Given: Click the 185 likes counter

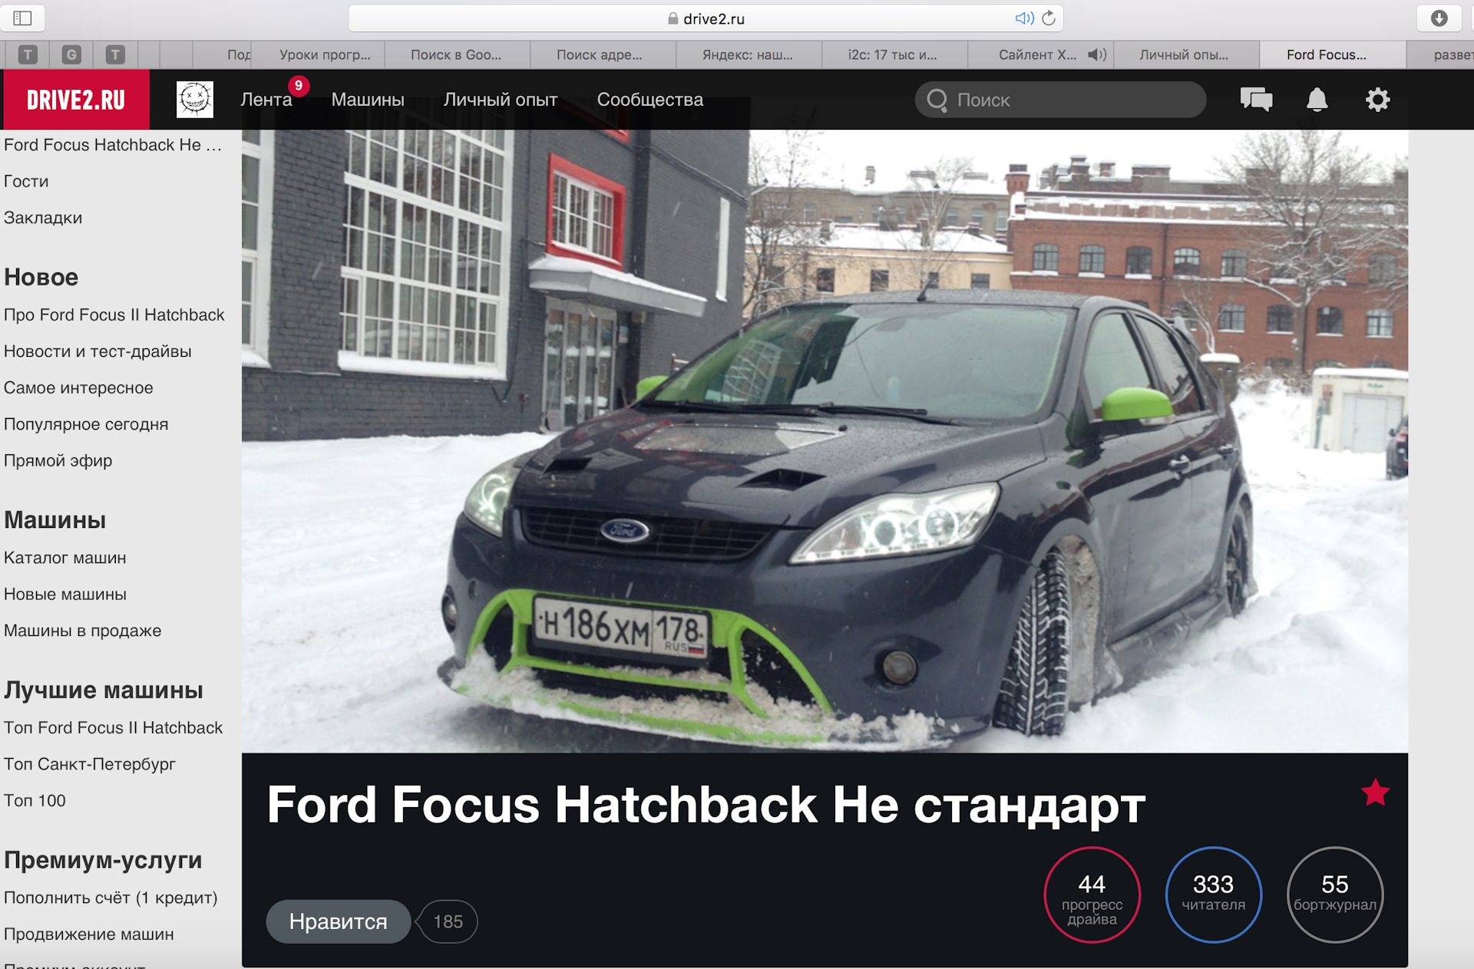Looking at the screenshot, I should 448,921.
